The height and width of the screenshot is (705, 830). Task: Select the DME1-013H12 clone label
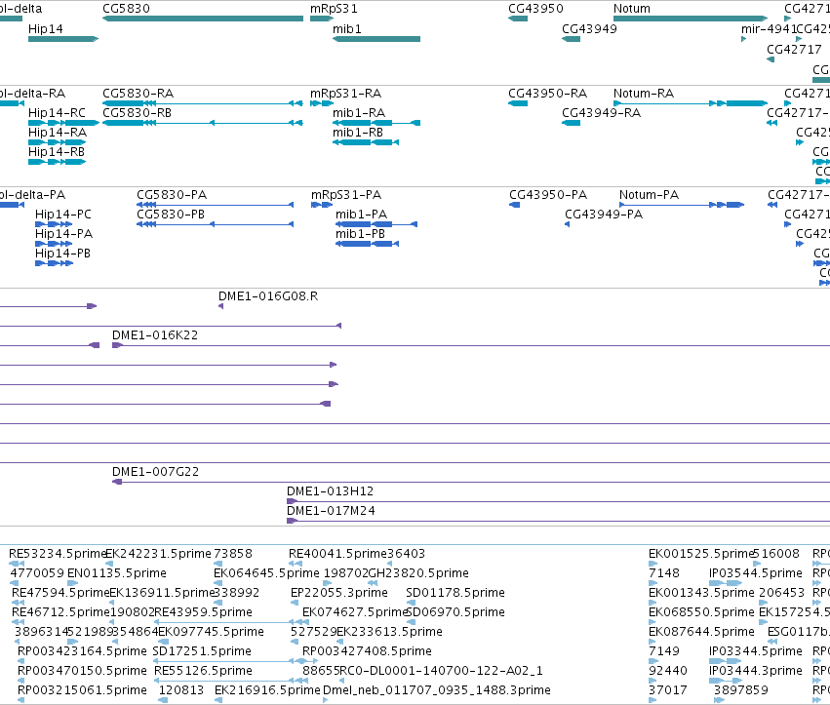pyautogui.click(x=331, y=491)
